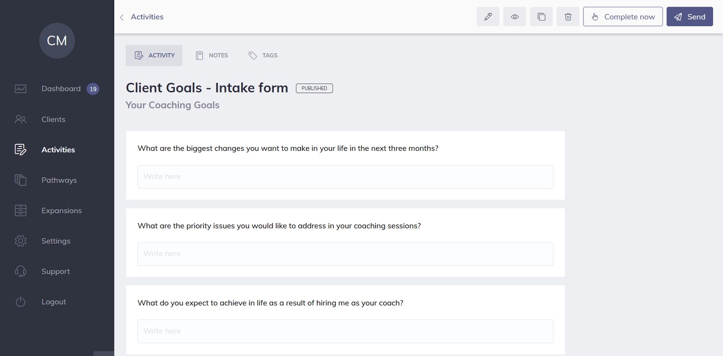Screen dimensions: 723x356
Task: Click the 19 notification badge
Action: pos(93,89)
